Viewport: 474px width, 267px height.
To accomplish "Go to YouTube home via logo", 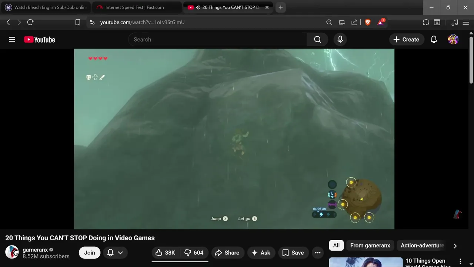I will click(x=39, y=40).
